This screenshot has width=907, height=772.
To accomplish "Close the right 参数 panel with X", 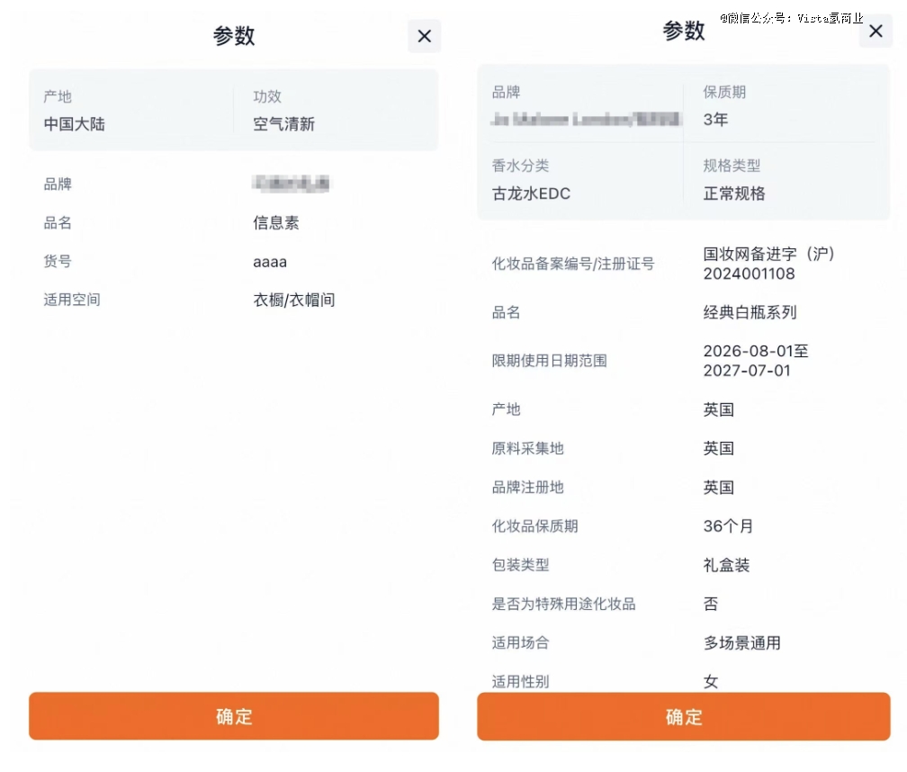I will click(x=875, y=31).
